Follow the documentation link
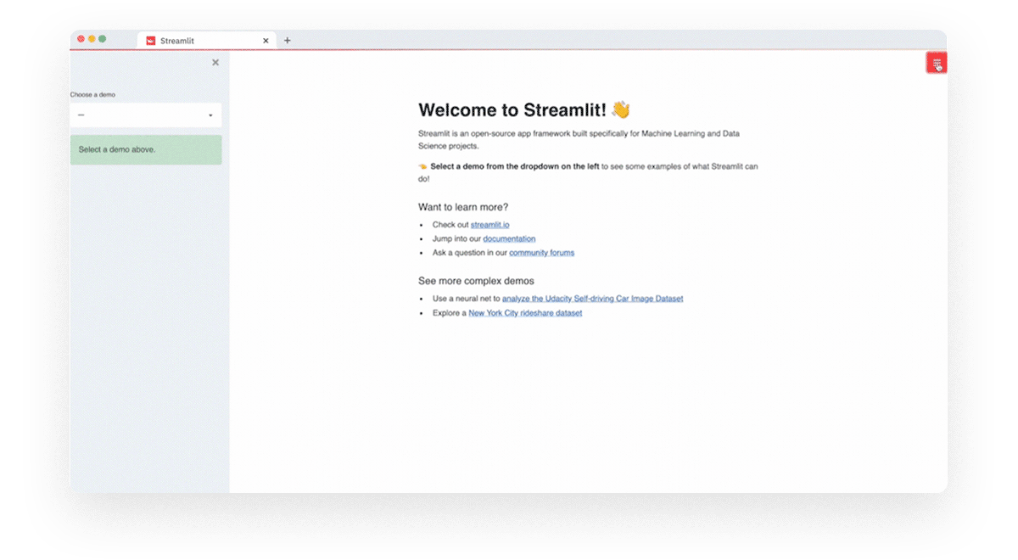The width and height of the screenshot is (1018, 560). pyautogui.click(x=509, y=239)
